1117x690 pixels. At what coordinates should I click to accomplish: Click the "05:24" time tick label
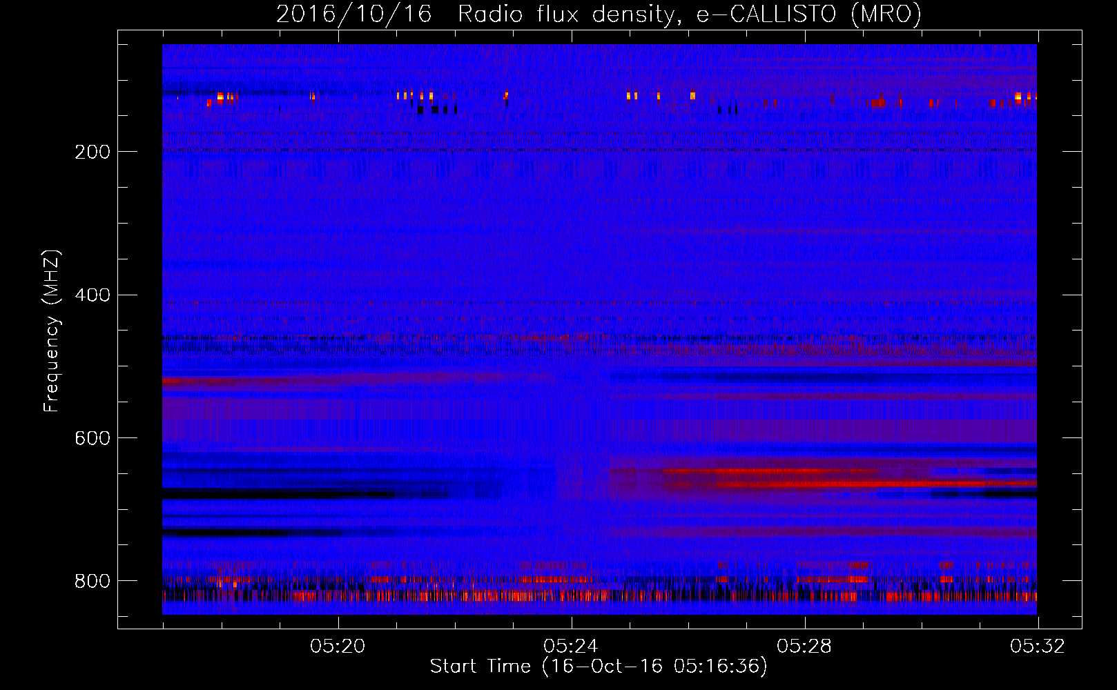pyautogui.click(x=571, y=647)
